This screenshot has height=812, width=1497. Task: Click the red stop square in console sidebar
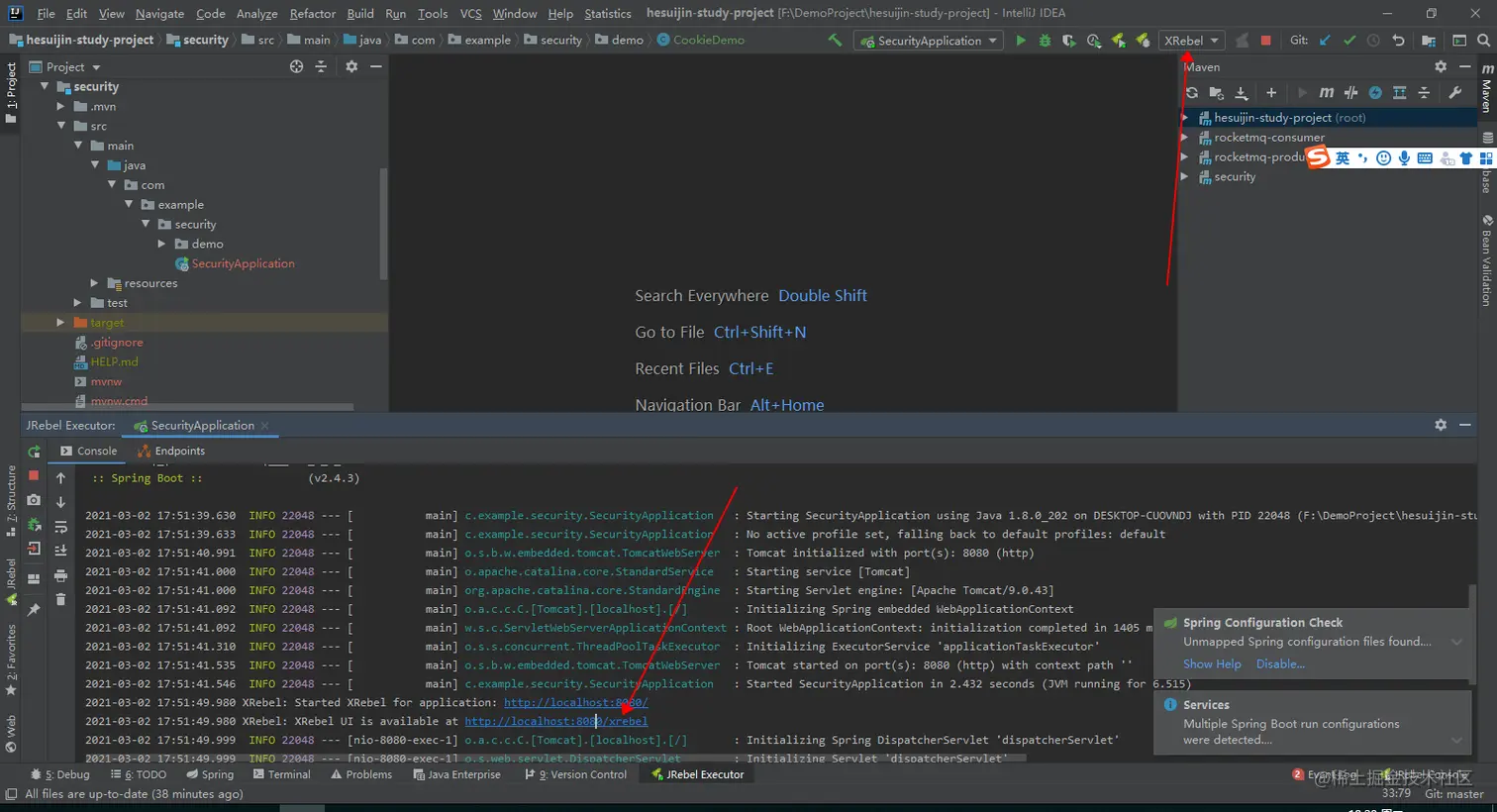[x=34, y=475]
